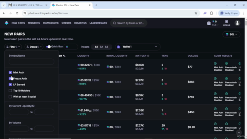Click Mint Auth Disabled check for $769 row

coord(215,94)
